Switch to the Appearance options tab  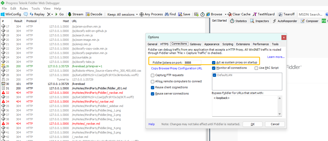[212, 44]
